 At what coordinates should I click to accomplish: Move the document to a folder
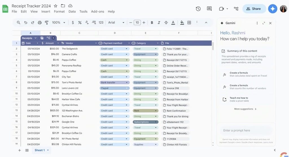(63, 6)
